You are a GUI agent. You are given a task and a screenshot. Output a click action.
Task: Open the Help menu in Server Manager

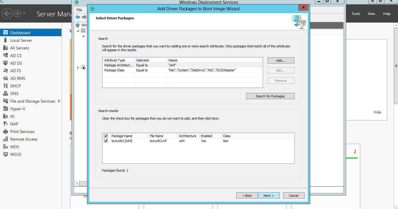pos(387,14)
